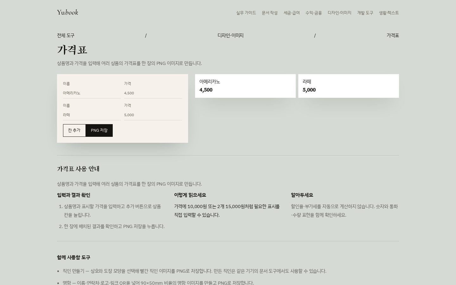This screenshot has width=456, height=285.
Task: Select the 아메리카노 price card preview
Action: tap(245, 86)
